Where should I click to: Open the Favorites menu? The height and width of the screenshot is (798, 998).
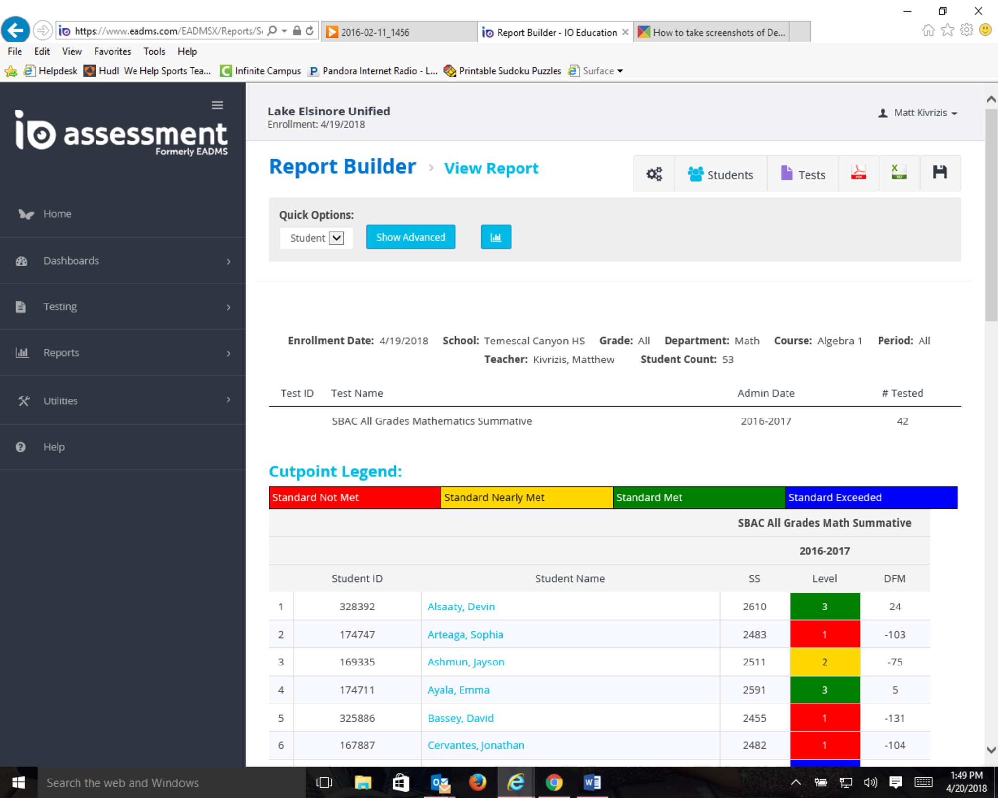[112, 51]
